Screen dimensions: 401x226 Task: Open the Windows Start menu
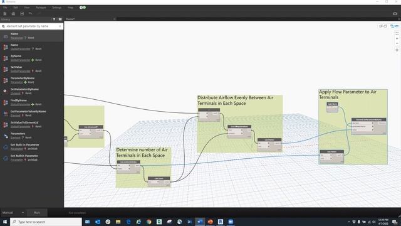tap(5, 222)
